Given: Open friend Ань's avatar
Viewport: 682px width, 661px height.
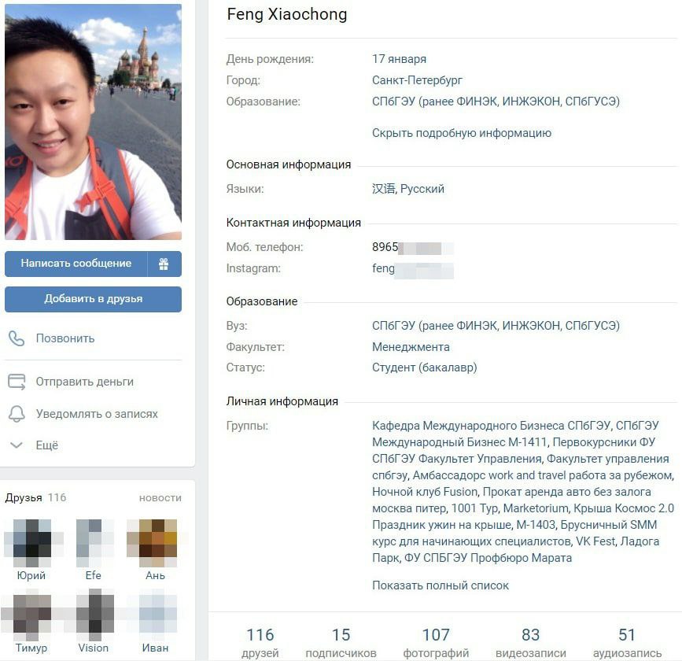Looking at the screenshot, I should point(155,543).
